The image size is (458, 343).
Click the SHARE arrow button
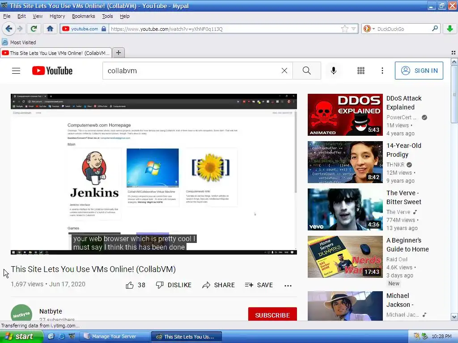pos(218,285)
